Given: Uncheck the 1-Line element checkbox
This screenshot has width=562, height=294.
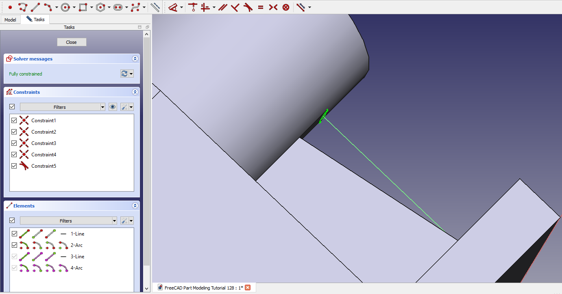Looking at the screenshot, I should tap(14, 234).
